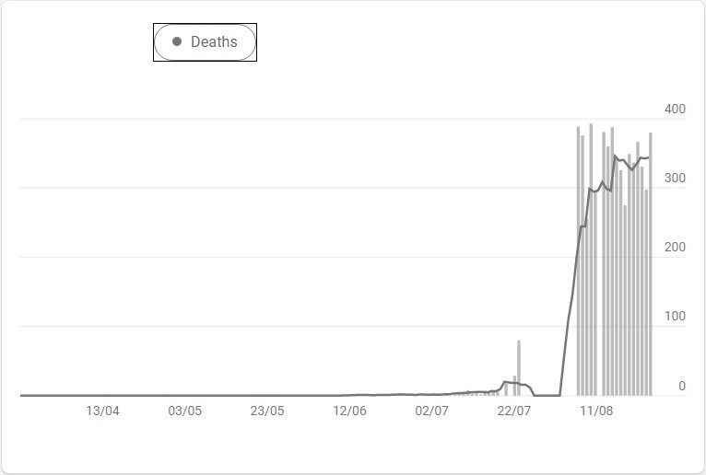Select the 02/07 date label
The image size is (706, 475).
point(431,411)
